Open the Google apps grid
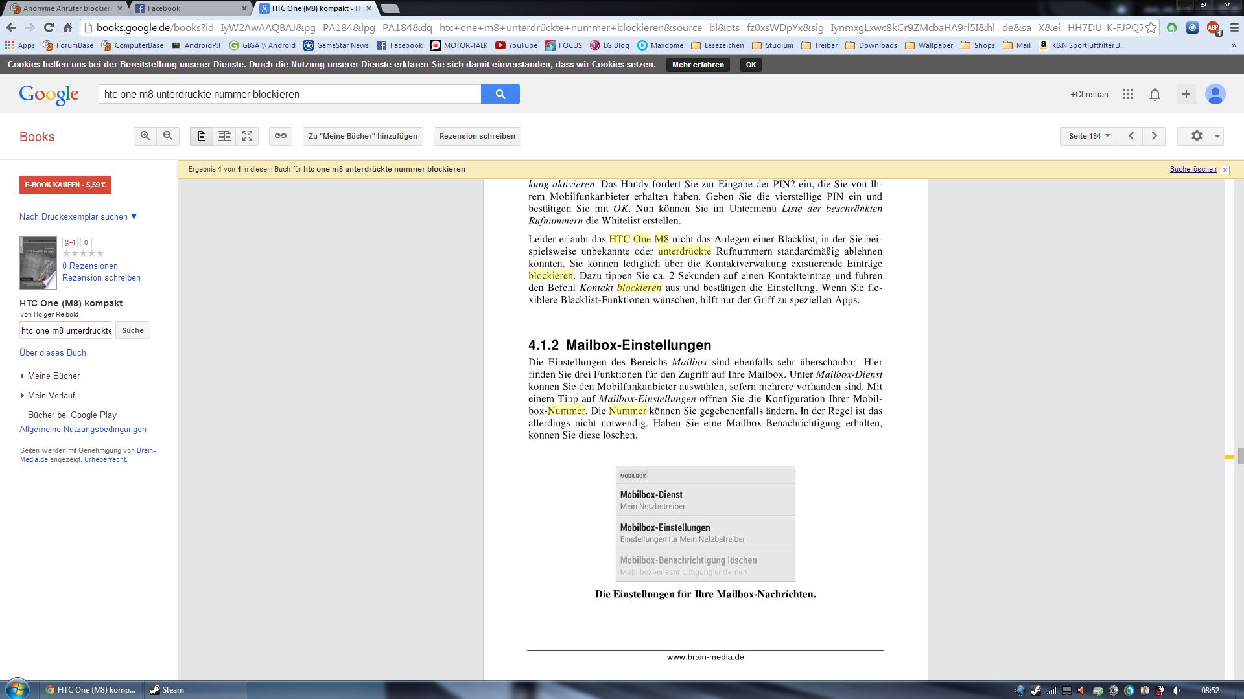Screen dimensions: 1244x699 pyautogui.click(x=1128, y=94)
